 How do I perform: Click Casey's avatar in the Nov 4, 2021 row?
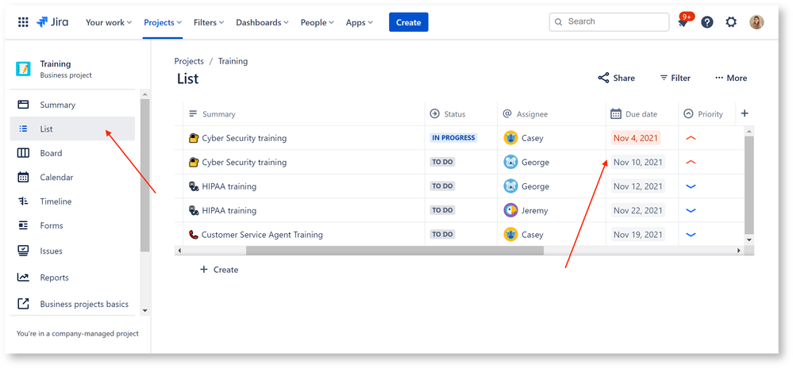click(x=510, y=137)
